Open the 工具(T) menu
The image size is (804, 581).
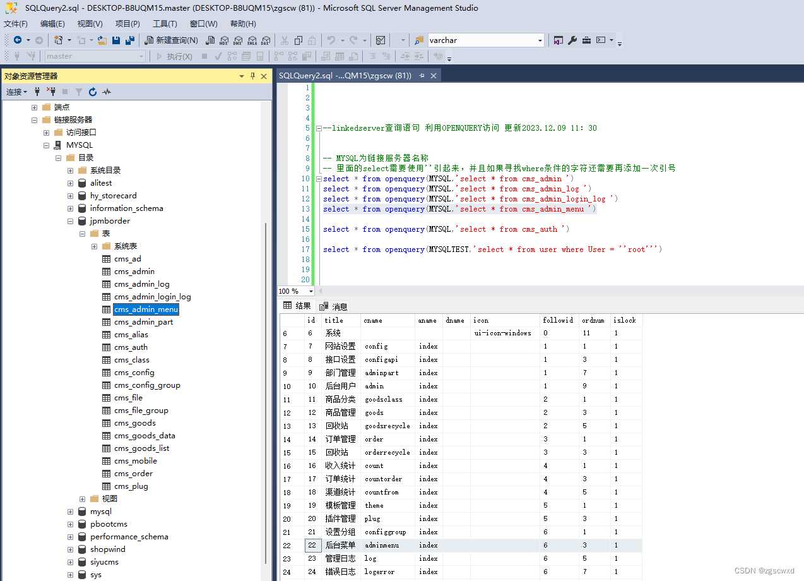pyautogui.click(x=164, y=24)
